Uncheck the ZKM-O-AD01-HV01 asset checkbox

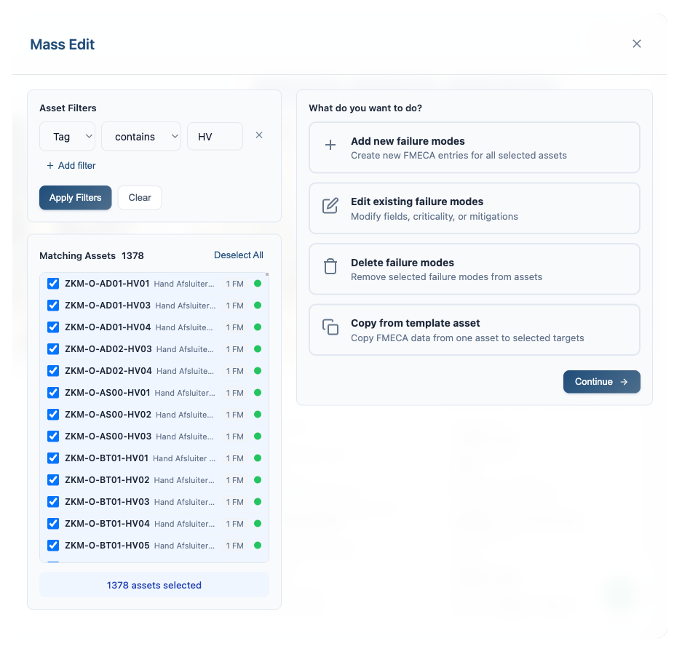(x=52, y=283)
